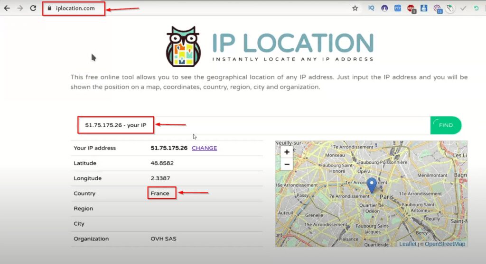Click the Organization row label
486x264 pixels.
pyautogui.click(x=91, y=238)
